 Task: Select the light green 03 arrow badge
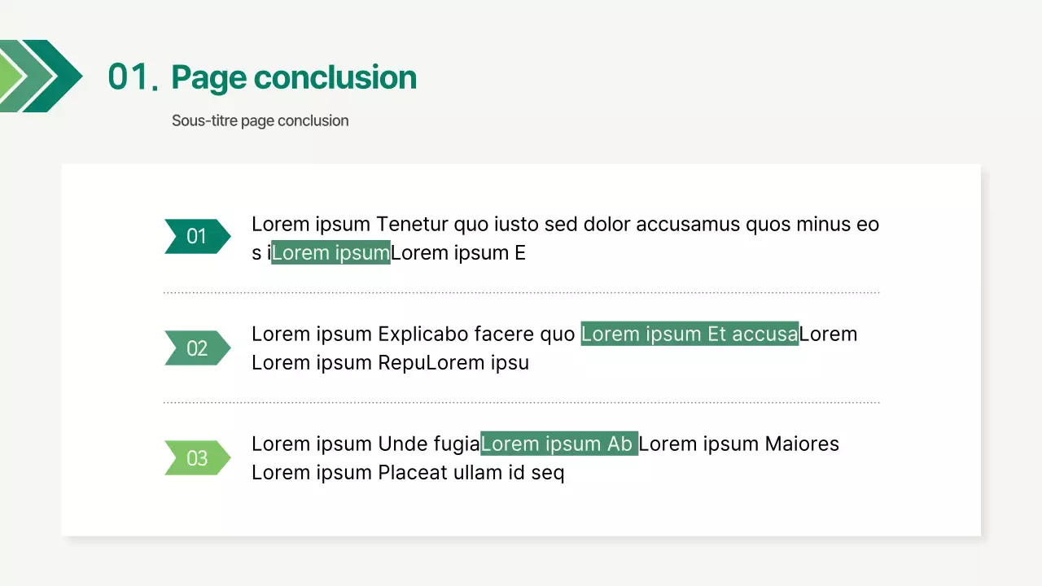(197, 458)
